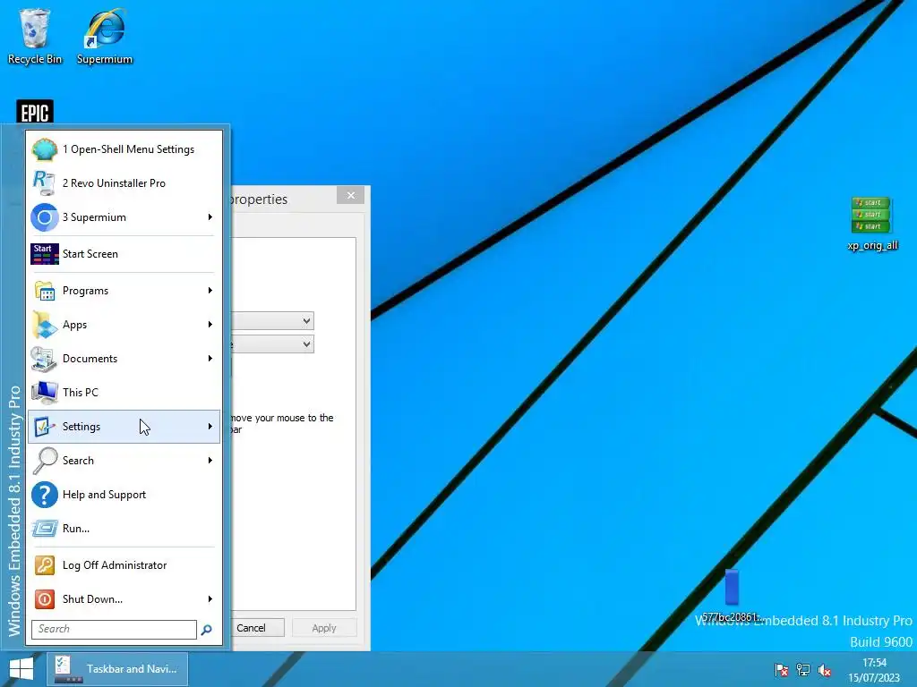Open the Action Center flag tray icon
The height and width of the screenshot is (687, 917).
tap(781, 670)
